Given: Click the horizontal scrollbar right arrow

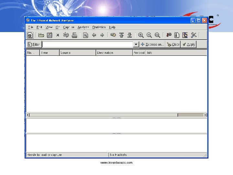Looking at the screenshot, I should pos(205,115).
